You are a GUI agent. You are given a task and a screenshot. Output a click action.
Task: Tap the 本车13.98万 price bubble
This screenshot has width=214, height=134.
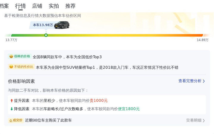click(x=43, y=25)
